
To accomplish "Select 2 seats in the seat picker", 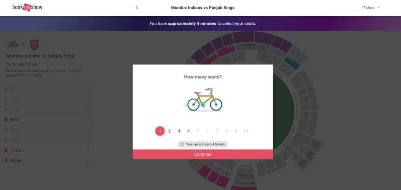I will pyautogui.click(x=170, y=131).
